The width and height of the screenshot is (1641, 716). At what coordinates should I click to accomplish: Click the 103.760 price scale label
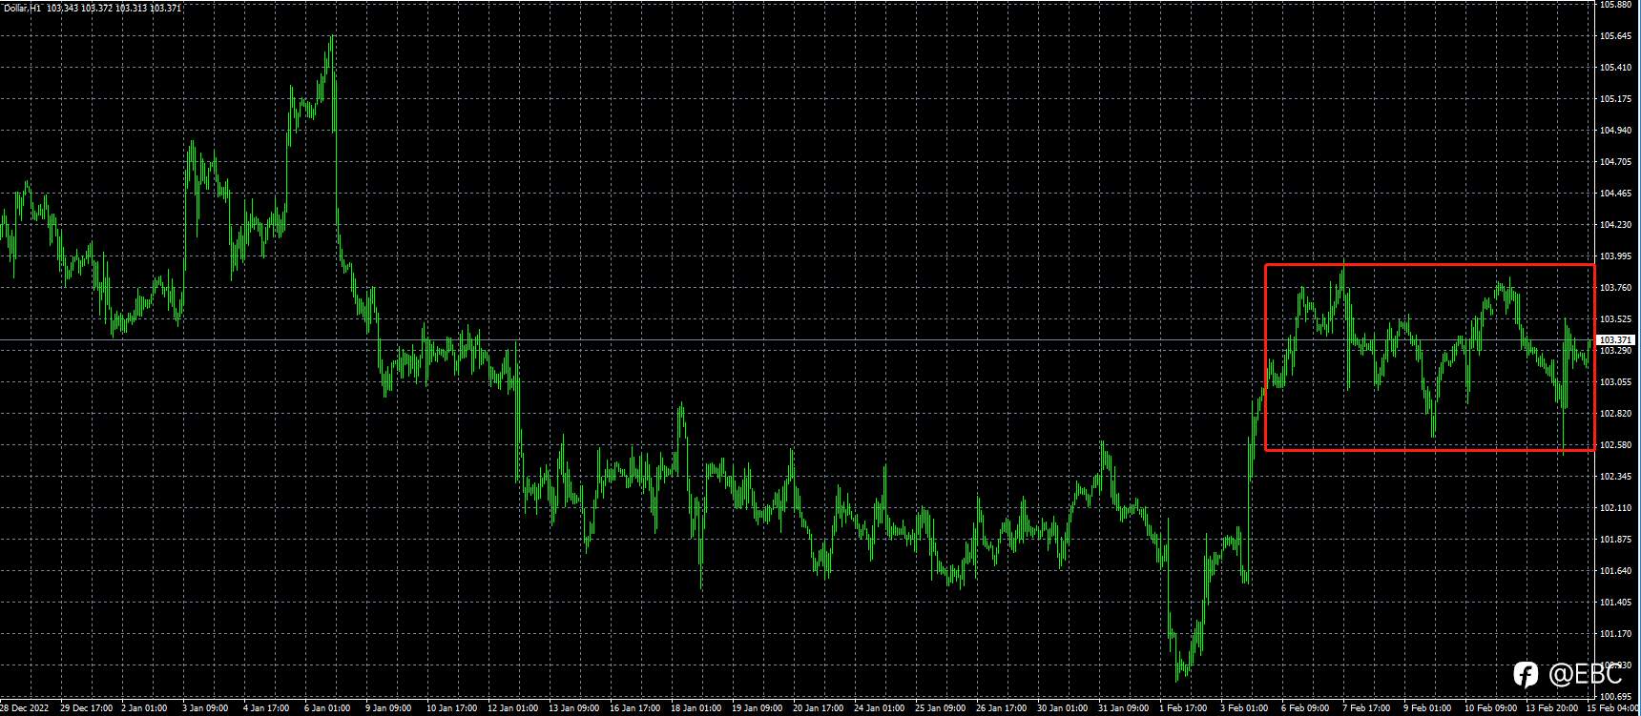[1615, 288]
